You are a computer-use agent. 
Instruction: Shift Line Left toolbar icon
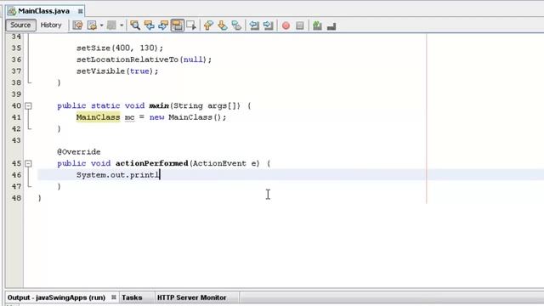pos(254,25)
